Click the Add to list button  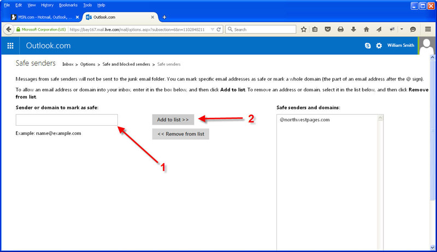(173, 120)
